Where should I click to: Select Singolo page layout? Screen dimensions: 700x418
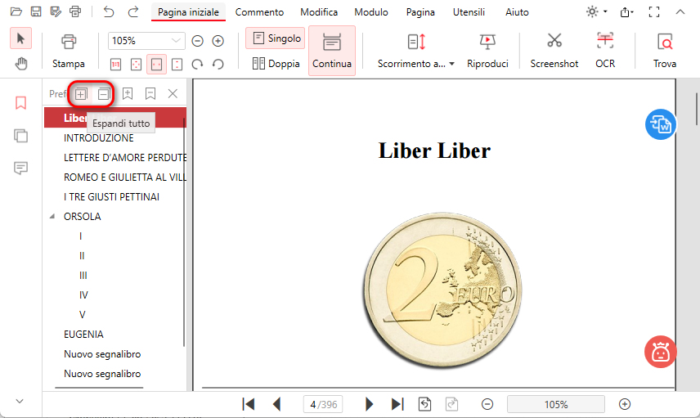coord(276,38)
